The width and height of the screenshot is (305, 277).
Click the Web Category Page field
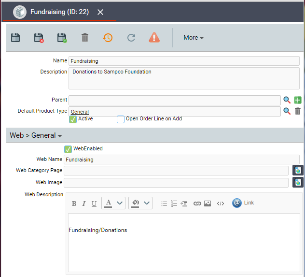(176, 171)
